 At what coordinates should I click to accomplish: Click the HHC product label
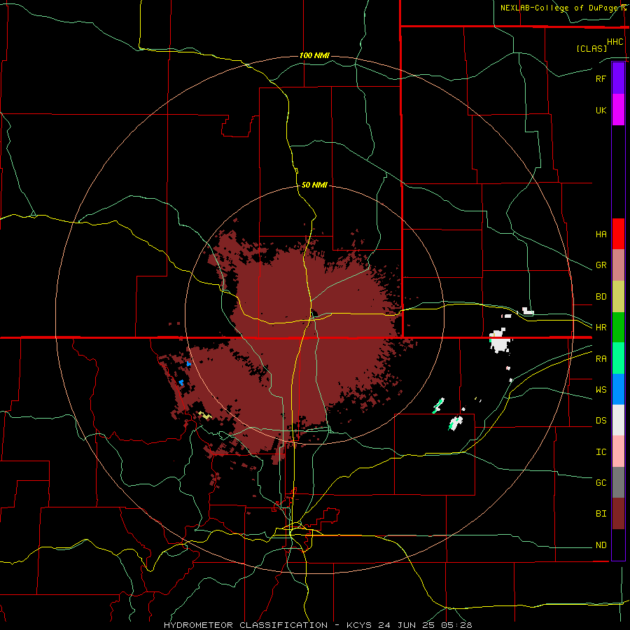click(x=615, y=42)
